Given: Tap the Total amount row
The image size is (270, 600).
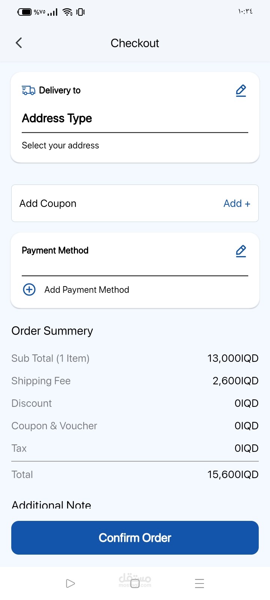Looking at the screenshot, I should 135,475.
